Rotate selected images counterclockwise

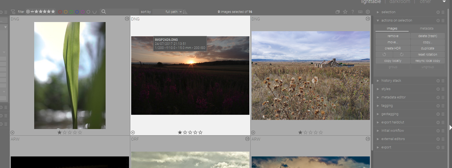point(384,55)
